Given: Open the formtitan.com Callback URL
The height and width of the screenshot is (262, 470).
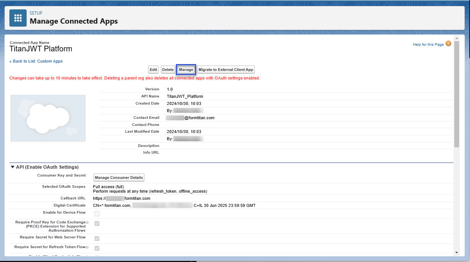Looking at the screenshot, I should click(121, 198).
